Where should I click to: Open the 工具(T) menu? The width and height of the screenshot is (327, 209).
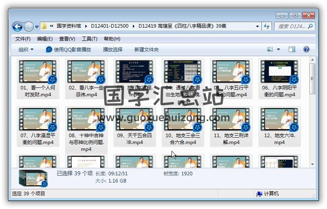89,39
